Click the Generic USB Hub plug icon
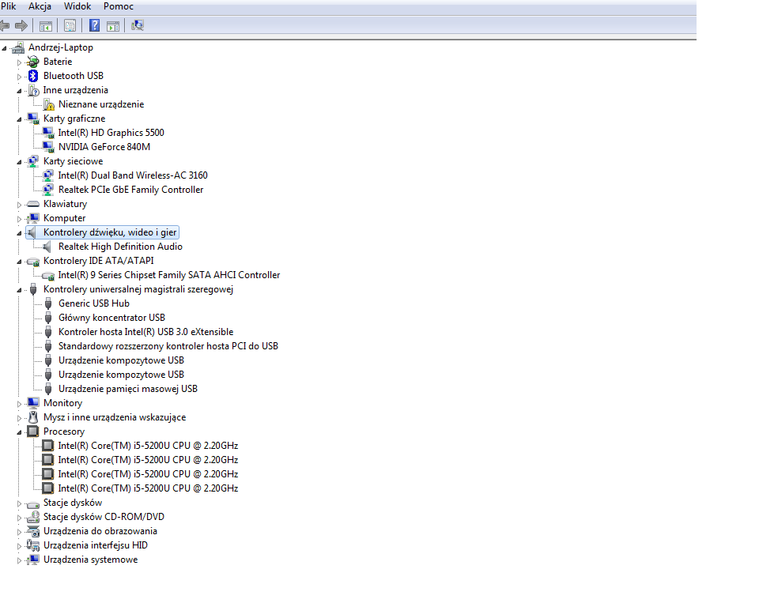Image resolution: width=759 pixels, height=603 pixels. pyautogui.click(x=48, y=304)
